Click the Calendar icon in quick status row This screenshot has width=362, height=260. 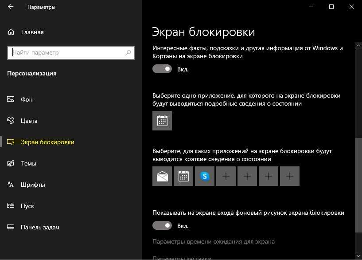(183, 176)
